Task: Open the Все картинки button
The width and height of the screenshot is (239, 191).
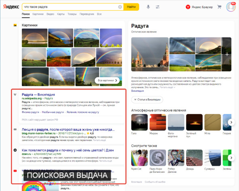Action: click(107, 81)
